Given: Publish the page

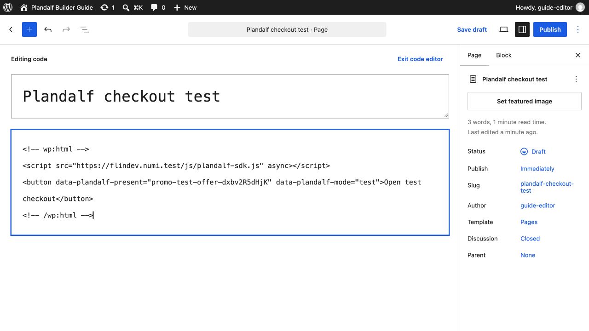Looking at the screenshot, I should tap(550, 29).
